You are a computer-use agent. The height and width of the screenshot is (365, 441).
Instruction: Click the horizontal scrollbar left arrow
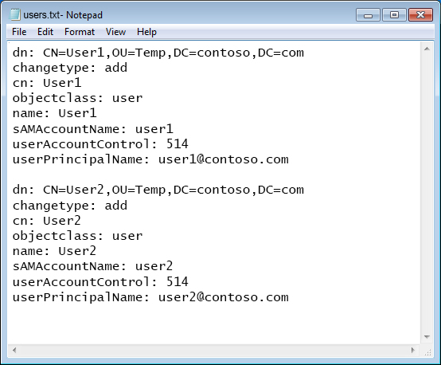(x=14, y=350)
